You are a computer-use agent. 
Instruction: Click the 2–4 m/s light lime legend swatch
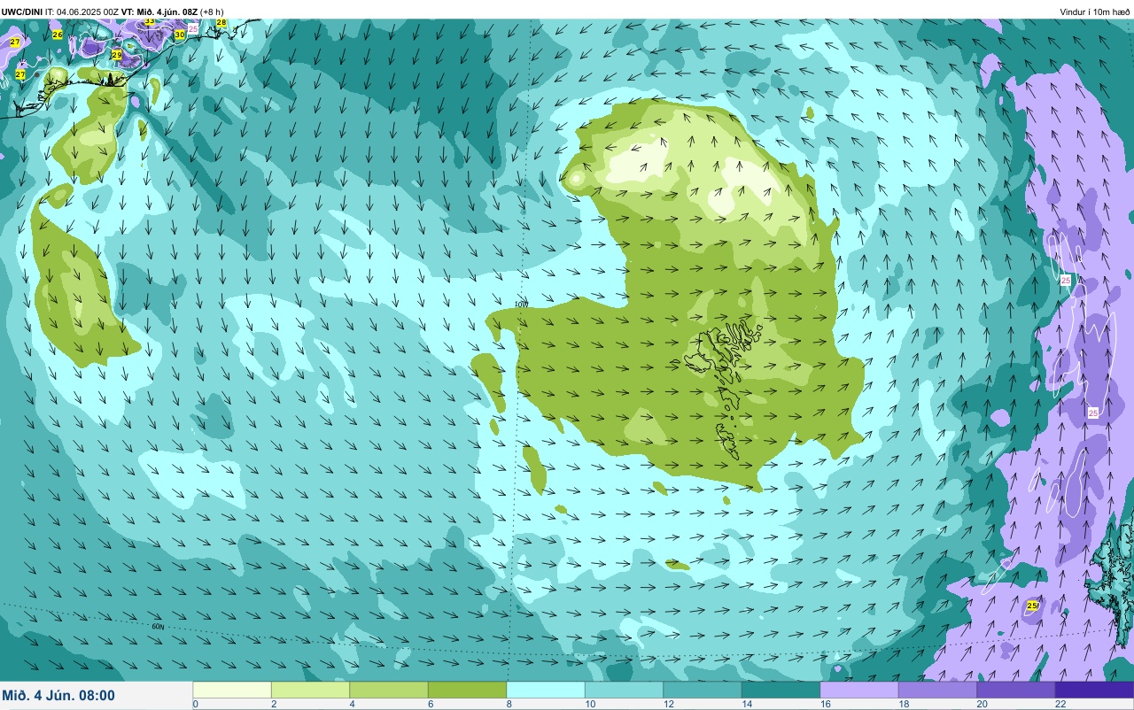[x=310, y=690]
